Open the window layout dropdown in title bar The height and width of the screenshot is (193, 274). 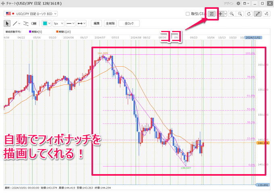[x=246, y=3]
